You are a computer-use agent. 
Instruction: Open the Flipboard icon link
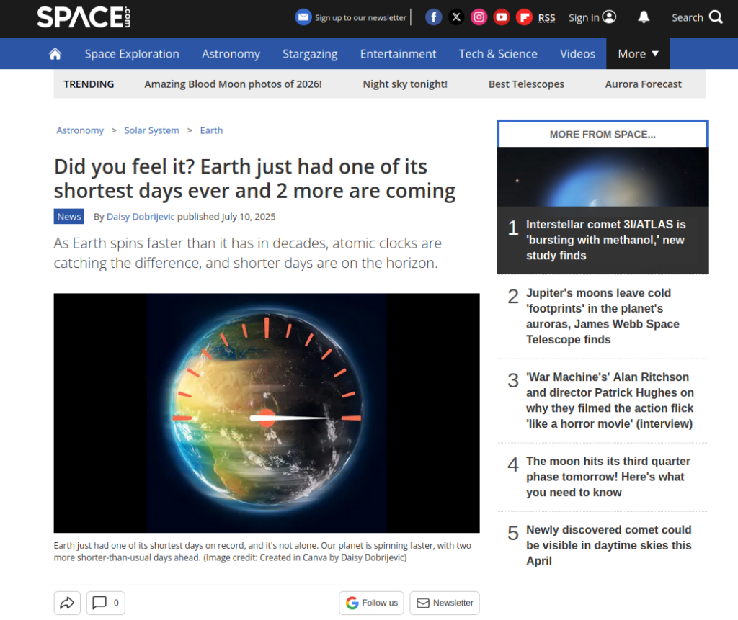click(x=524, y=17)
